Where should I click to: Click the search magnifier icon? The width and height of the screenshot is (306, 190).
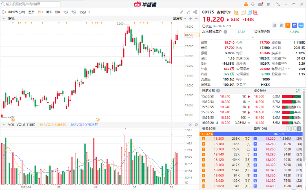pos(3,4)
